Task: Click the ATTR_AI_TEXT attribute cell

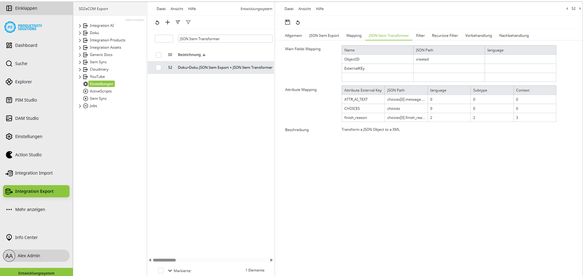Action: click(x=363, y=100)
